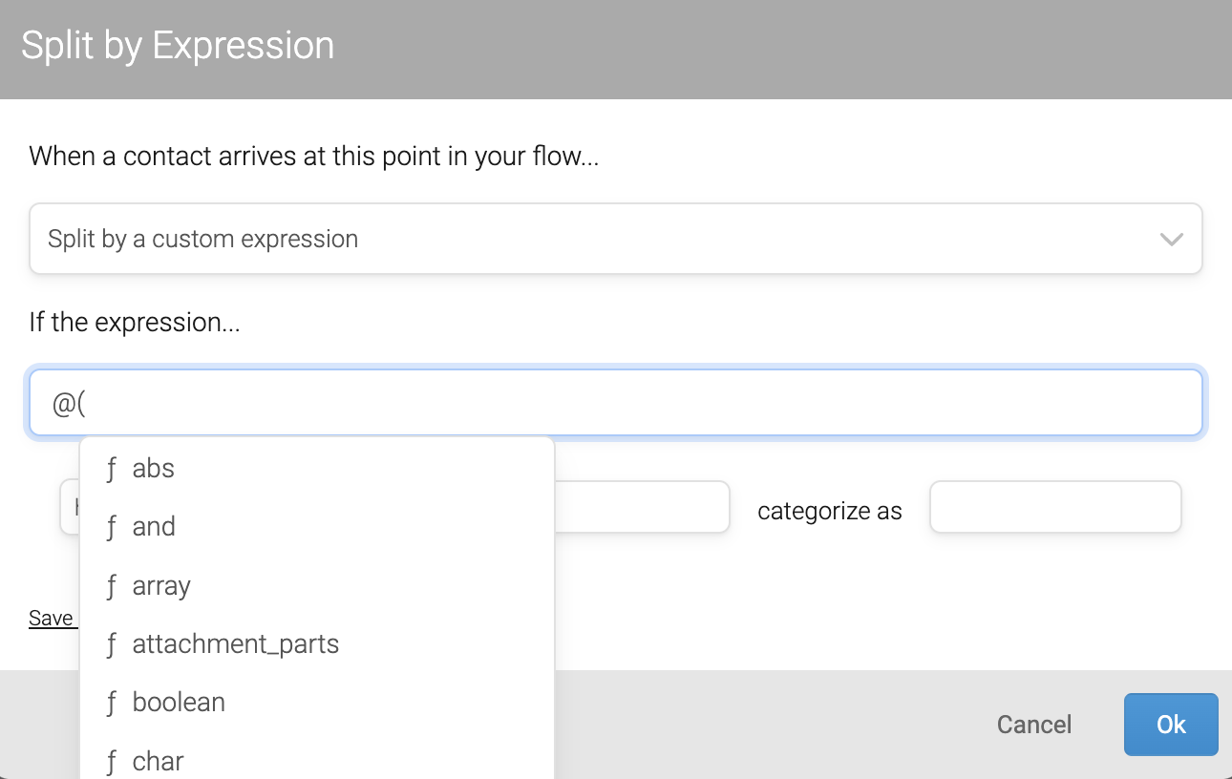This screenshot has width=1232, height=779.
Task: Click the ƒ icon next to abs
Action: pyautogui.click(x=112, y=469)
